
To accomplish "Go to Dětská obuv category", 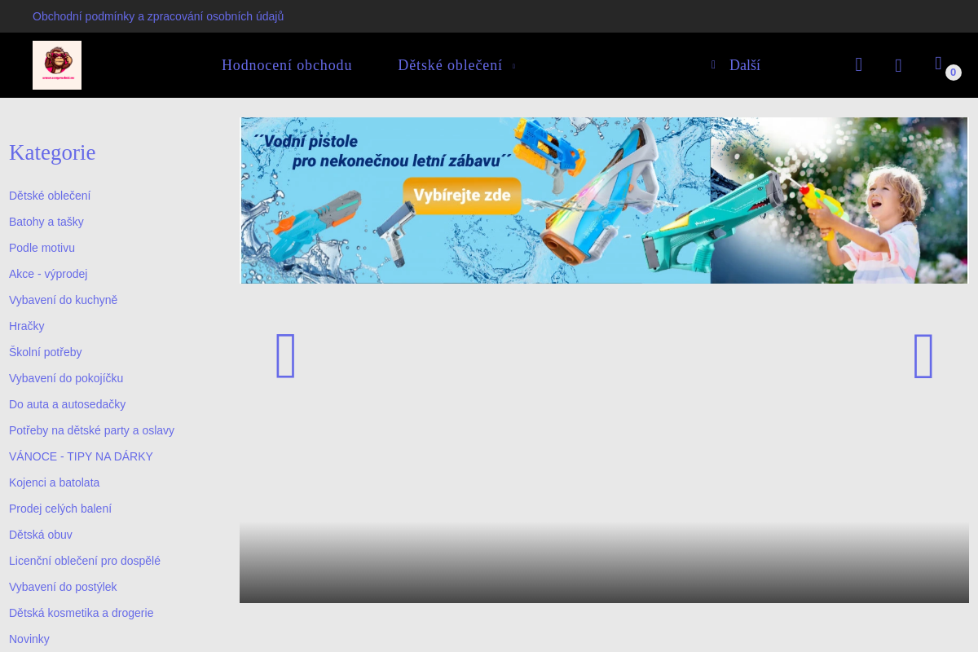I will [41, 535].
